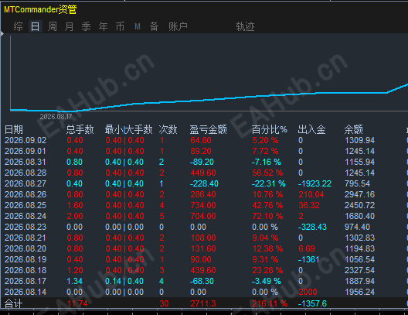408x315 pixels.
Task: Click profit value 449.60
Action: pyautogui.click(x=203, y=173)
